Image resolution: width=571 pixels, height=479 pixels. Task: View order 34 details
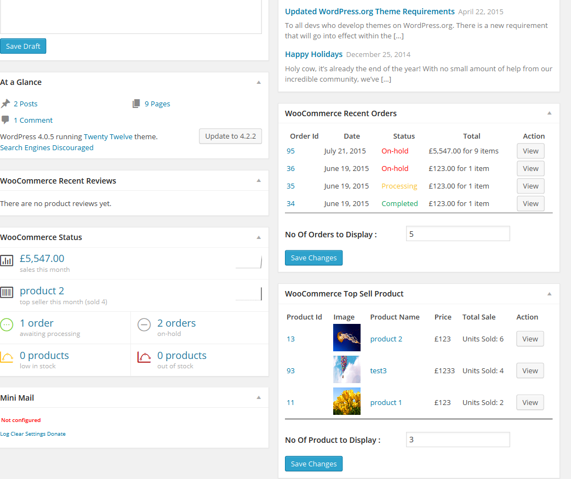(x=530, y=204)
